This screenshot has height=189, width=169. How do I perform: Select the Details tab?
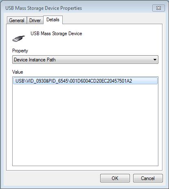click(x=53, y=20)
